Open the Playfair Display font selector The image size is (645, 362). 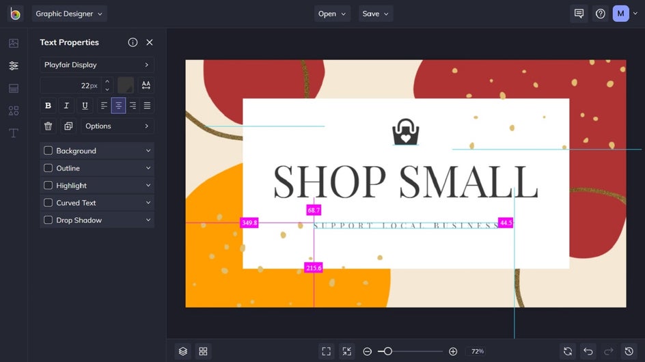click(97, 65)
